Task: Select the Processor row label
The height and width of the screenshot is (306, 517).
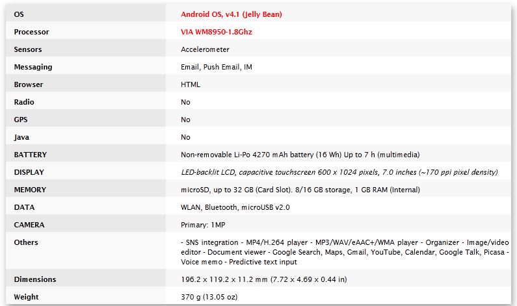Action: point(31,32)
